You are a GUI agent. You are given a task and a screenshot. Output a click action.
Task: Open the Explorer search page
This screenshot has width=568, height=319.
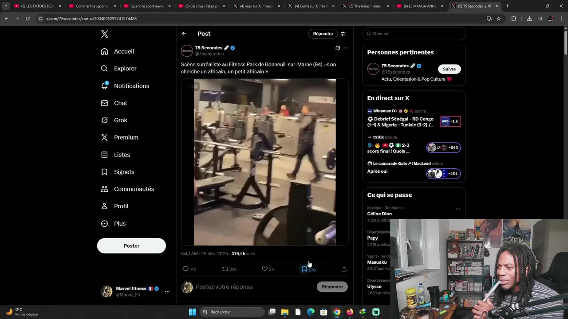tap(118, 69)
